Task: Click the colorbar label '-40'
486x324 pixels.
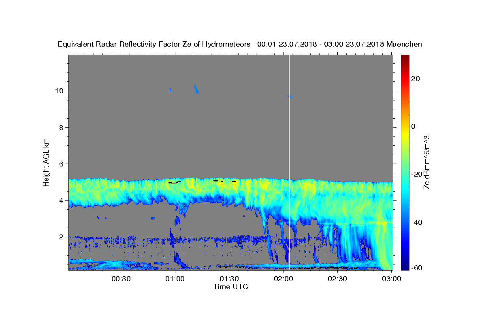Action: 417,222
